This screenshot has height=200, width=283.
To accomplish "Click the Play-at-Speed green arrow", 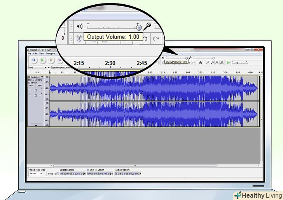I will click(x=228, y=63).
